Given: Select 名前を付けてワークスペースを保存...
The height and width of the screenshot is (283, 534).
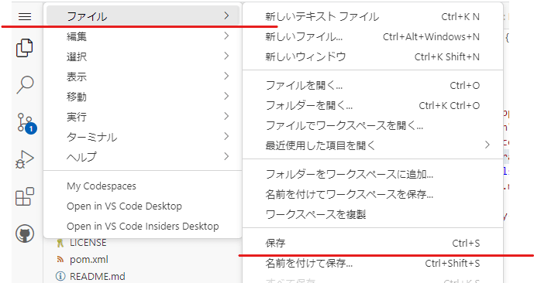Looking at the screenshot, I should tap(373, 194).
